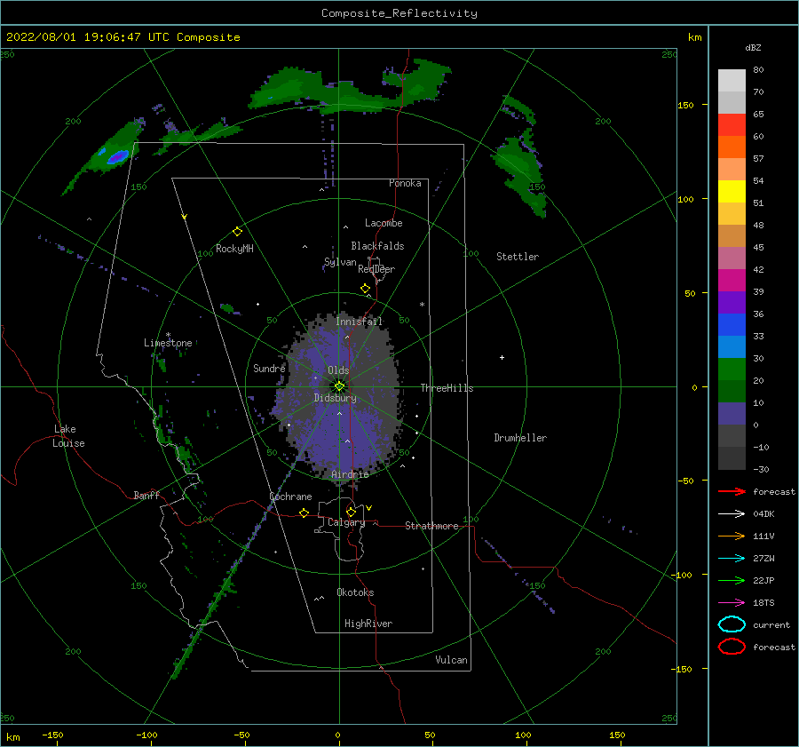Image resolution: width=799 pixels, height=747 pixels.
Task: Click the Stettler label
Action: point(518,257)
